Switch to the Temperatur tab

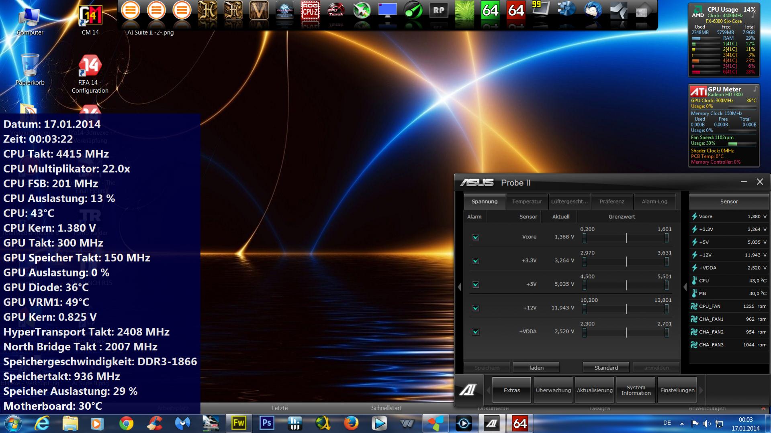527,201
